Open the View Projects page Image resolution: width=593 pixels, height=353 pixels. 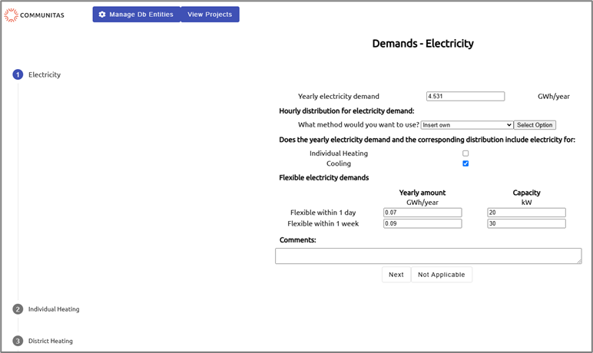click(x=210, y=15)
